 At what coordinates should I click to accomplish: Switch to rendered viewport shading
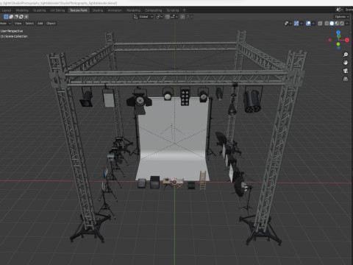click(x=342, y=24)
